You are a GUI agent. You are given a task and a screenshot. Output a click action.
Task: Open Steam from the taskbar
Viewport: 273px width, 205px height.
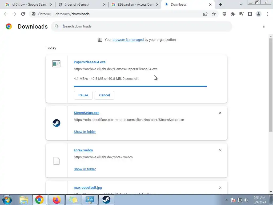pyautogui.click(x=106, y=200)
